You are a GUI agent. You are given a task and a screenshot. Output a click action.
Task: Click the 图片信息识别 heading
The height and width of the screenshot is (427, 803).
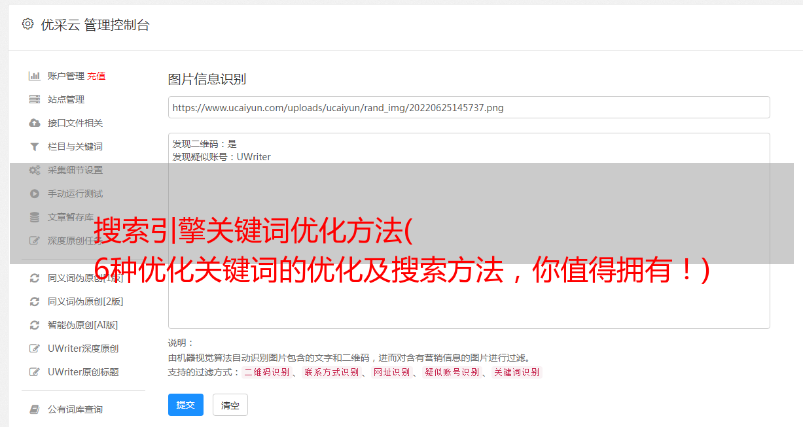coord(207,79)
